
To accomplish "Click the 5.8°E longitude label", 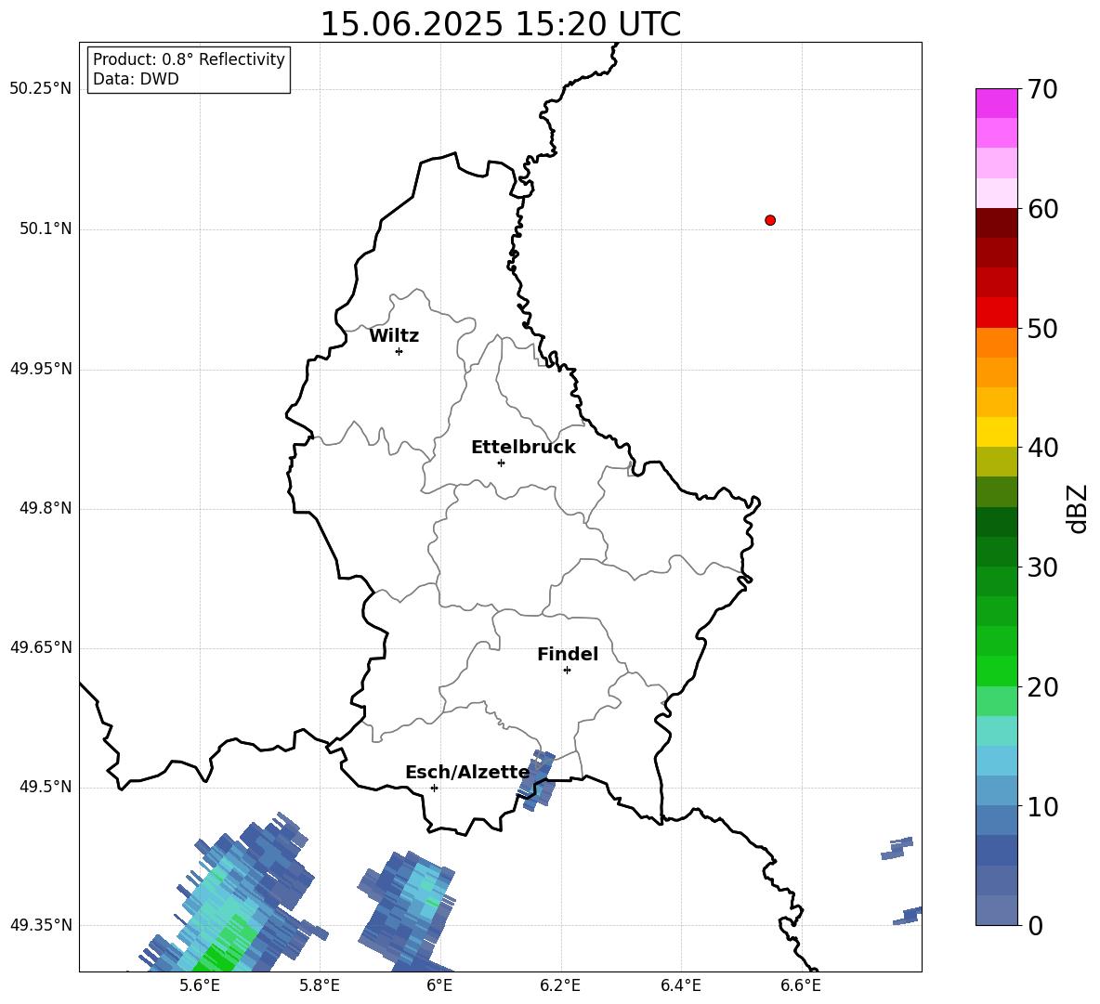I will tap(320, 985).
